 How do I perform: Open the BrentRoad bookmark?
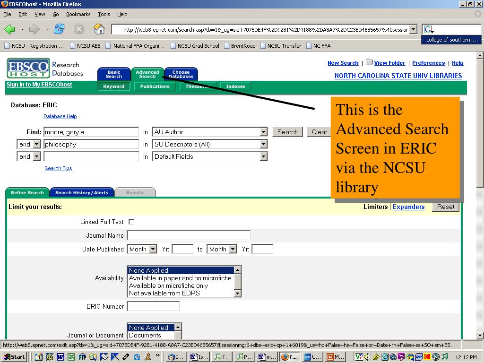point(240,46)
